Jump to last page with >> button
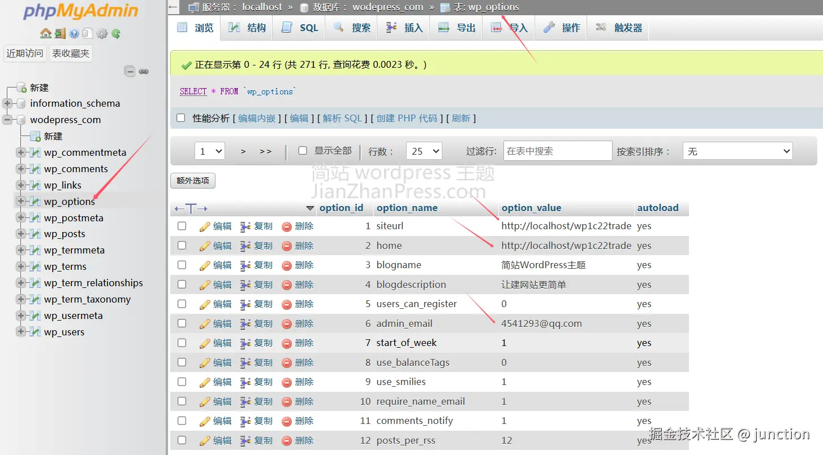 (x=266, y=151)
